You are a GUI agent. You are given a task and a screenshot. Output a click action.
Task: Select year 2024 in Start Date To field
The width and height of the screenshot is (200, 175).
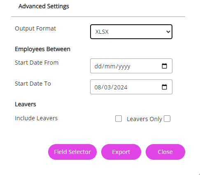point(121,87)
